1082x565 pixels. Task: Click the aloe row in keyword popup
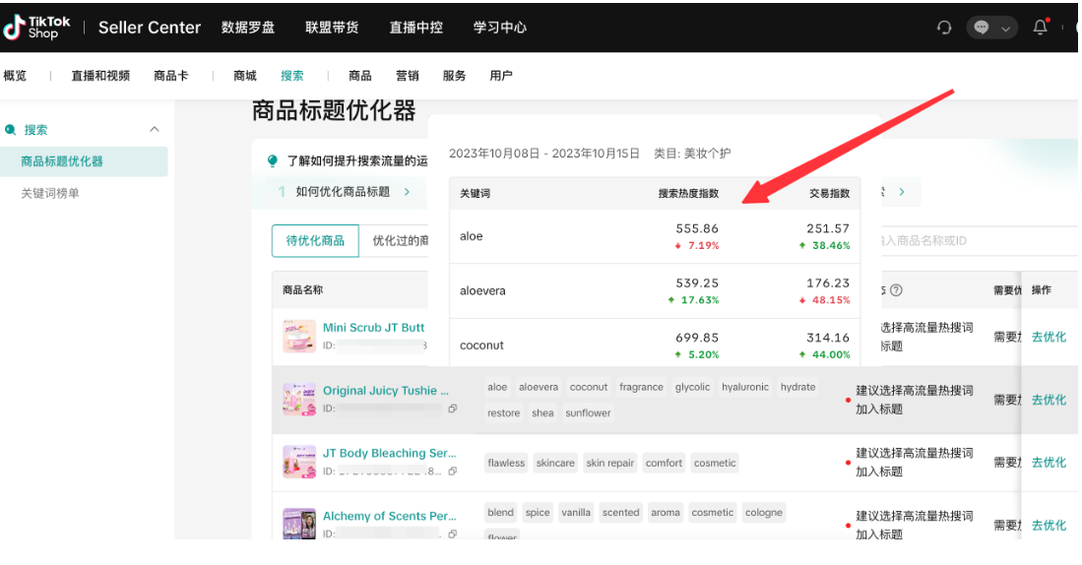pyautogui.click(x=654, y=236)
